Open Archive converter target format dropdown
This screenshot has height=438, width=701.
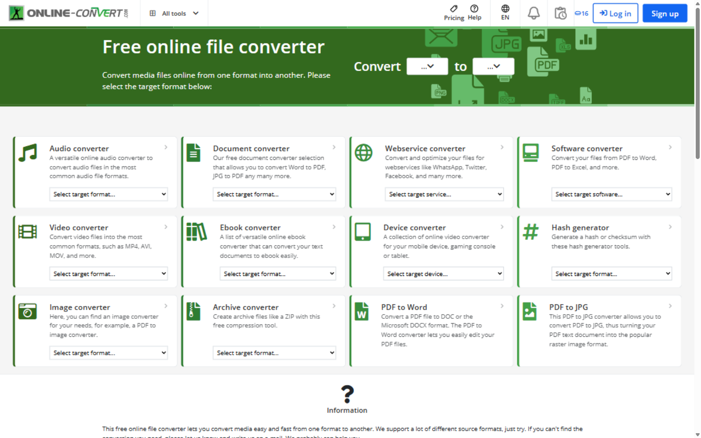click(274, 353)
